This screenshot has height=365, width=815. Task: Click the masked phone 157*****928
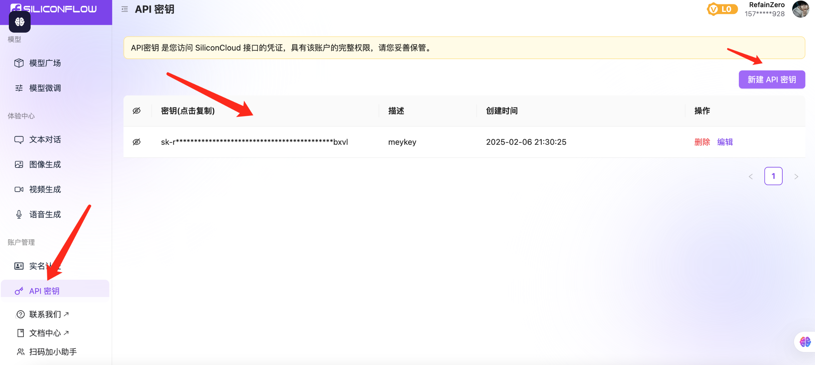(x=765, y=14)
